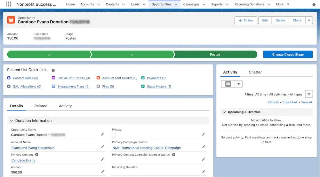This screenshot has width=320, height=177.
Task: Open more actions dropdown beside Clone
Action: tap(309, 20)
